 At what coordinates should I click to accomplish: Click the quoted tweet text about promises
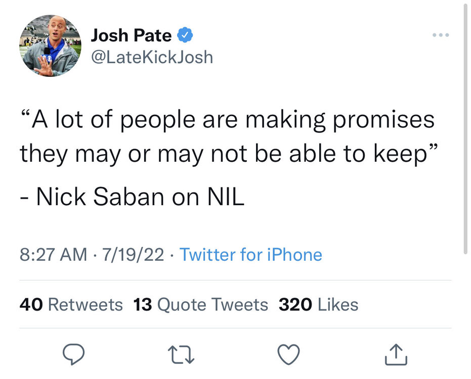pyautogui.click(x=227, y=137)
